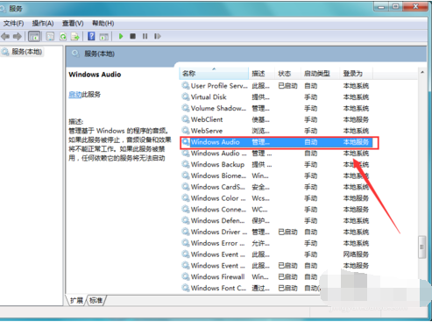
Task: Select the Virtual Disk service name
Action: pyautogui.click(x=209, y=97)
